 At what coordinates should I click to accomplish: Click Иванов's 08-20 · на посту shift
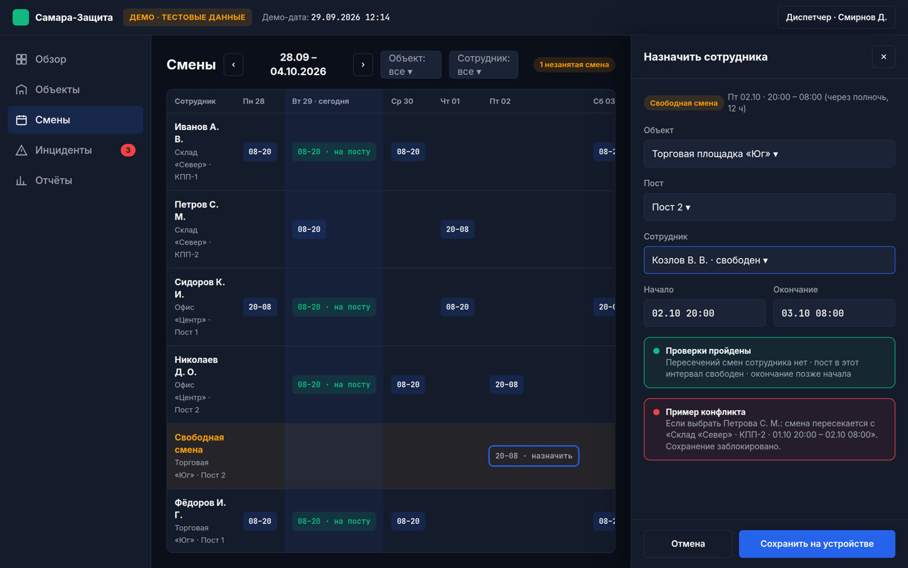tap(334, 151)
